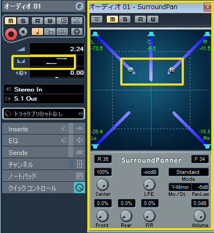Viewport: 214px width, 233px height.
Task: Click the EQ preset diamond icon
Action: 64,140
